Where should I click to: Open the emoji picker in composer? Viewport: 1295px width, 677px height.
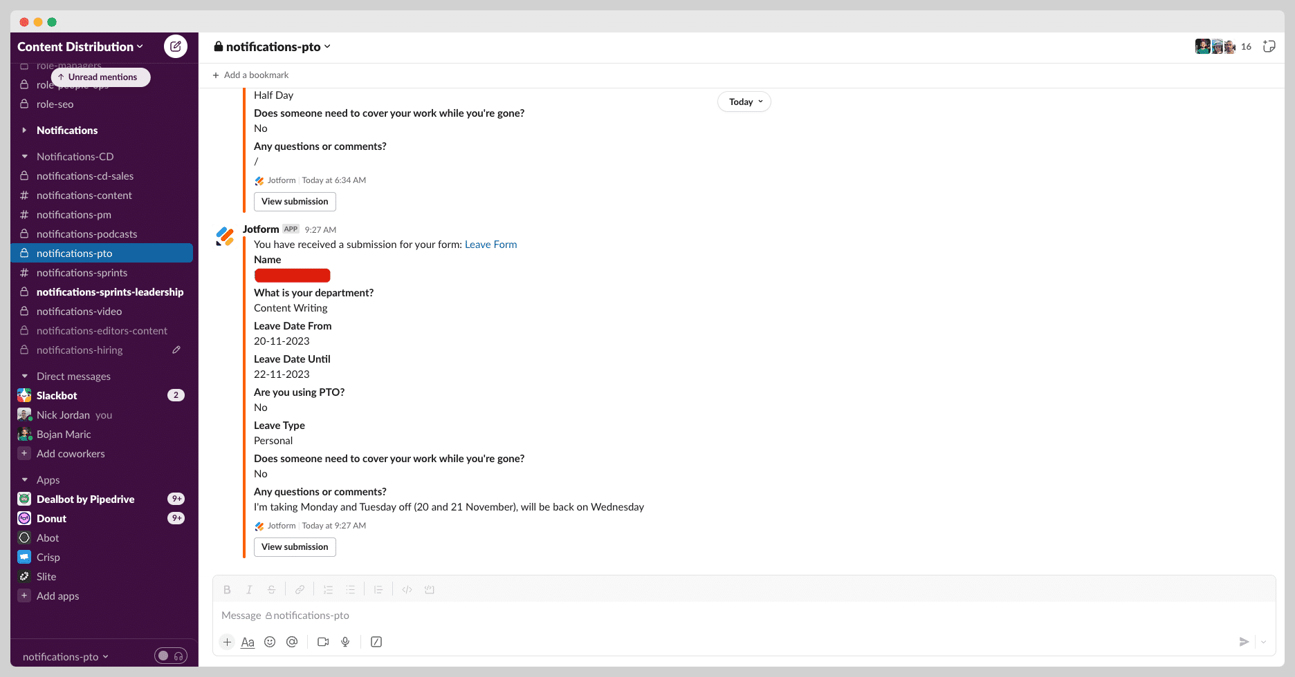270,642
